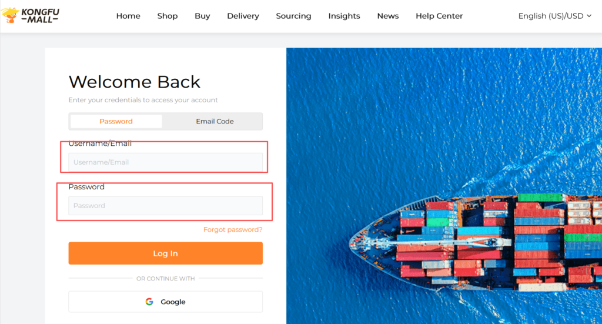Continue with the Google sign-in button
The width and height of the screenshot is (602, 324).
(x=165, y=302)
